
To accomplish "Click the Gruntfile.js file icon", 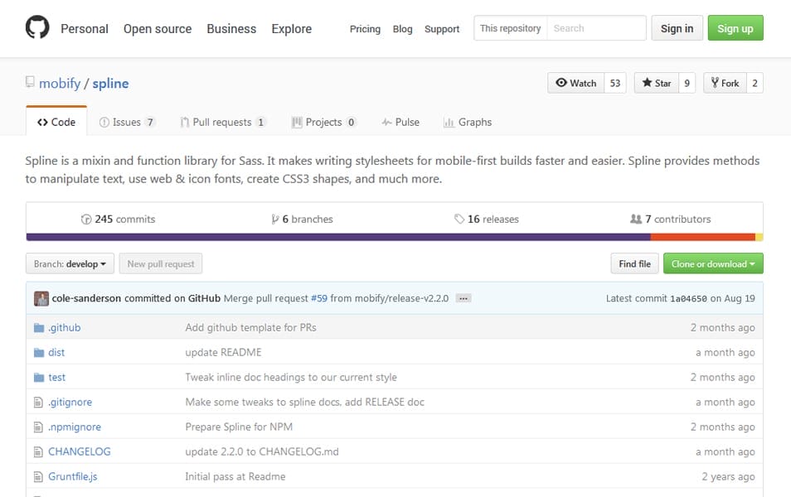I will [x=38, y=476].
